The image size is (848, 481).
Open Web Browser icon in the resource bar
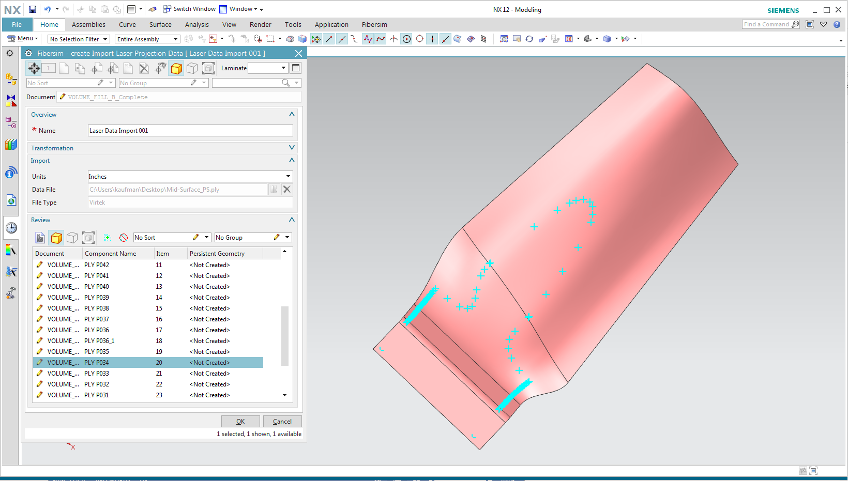[11, 200]
